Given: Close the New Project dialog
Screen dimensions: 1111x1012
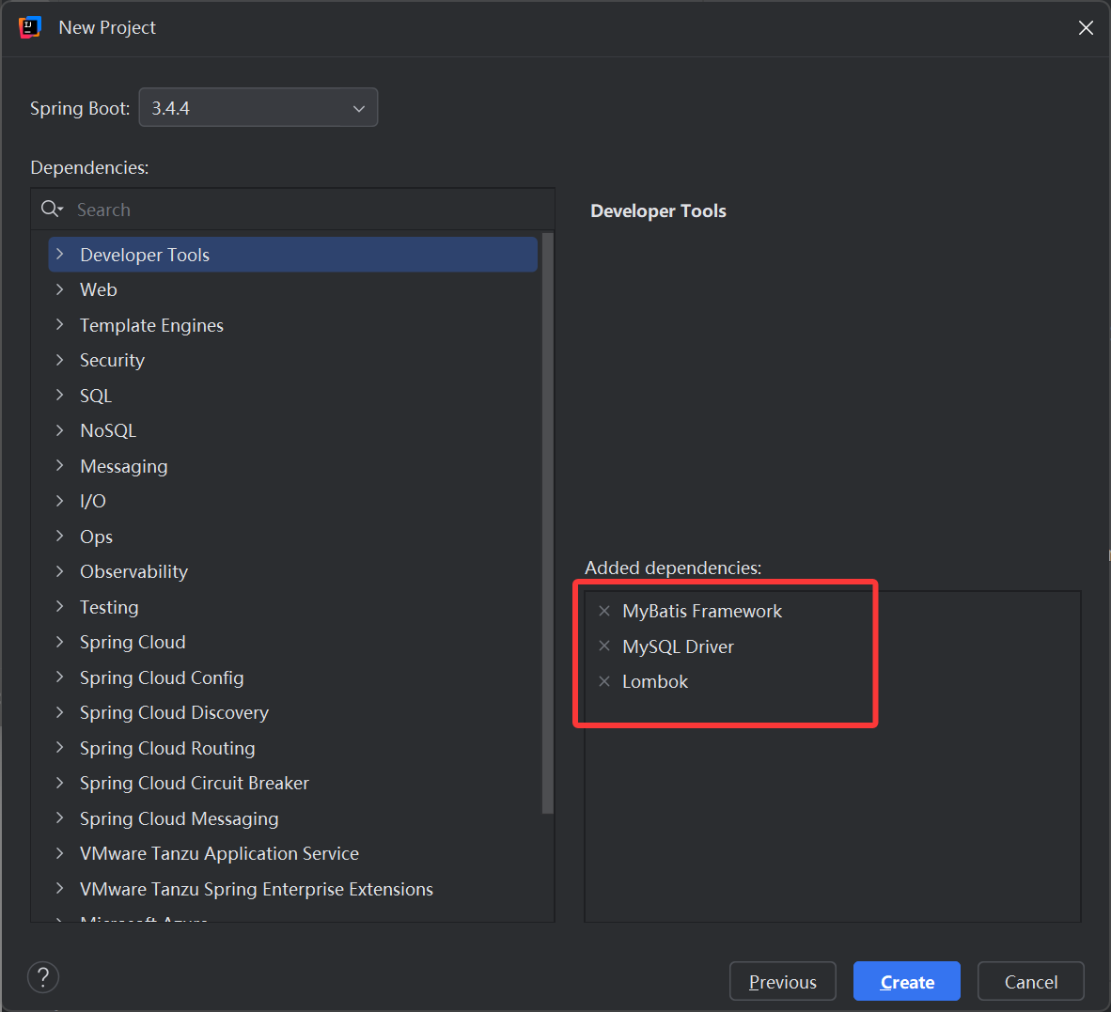Looking at the screenshot, I should pyautogui.click(x=1086, y=27).
